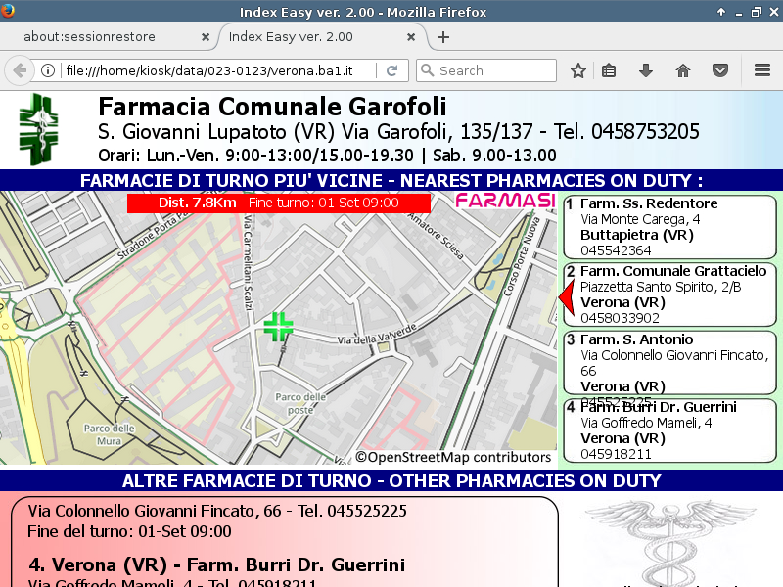Click the OpenStreetMap contributors attribution
Image resolution: width=783 pixels, height=587 pixels.
coord(454,457)
